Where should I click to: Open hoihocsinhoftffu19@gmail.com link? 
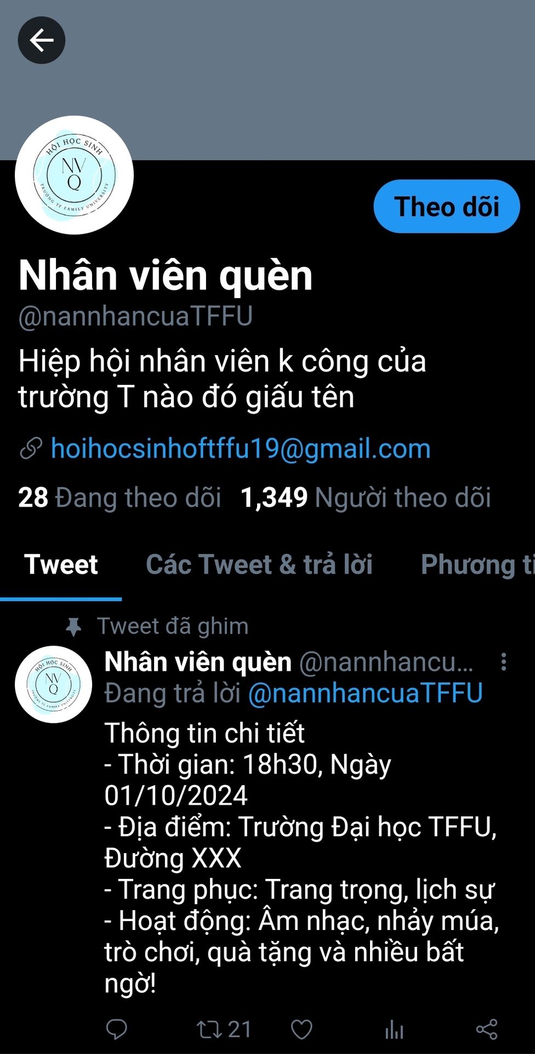pyautogui.click(x=241, y=448)
